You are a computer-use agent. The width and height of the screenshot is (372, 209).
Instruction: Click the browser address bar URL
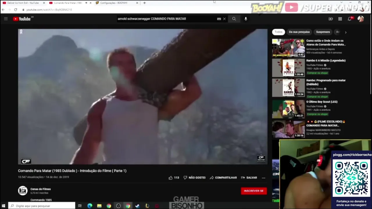click(49, 10)
